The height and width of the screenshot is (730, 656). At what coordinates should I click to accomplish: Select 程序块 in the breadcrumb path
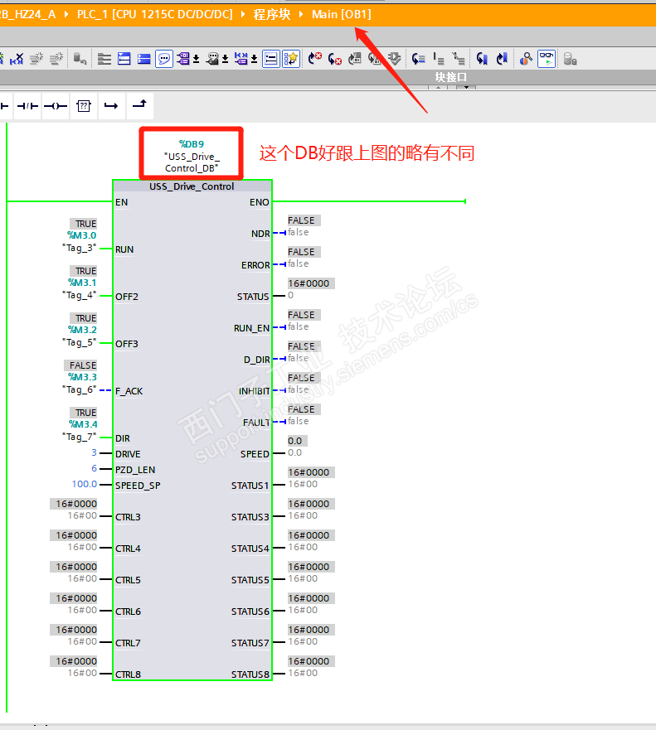(272, 14)
